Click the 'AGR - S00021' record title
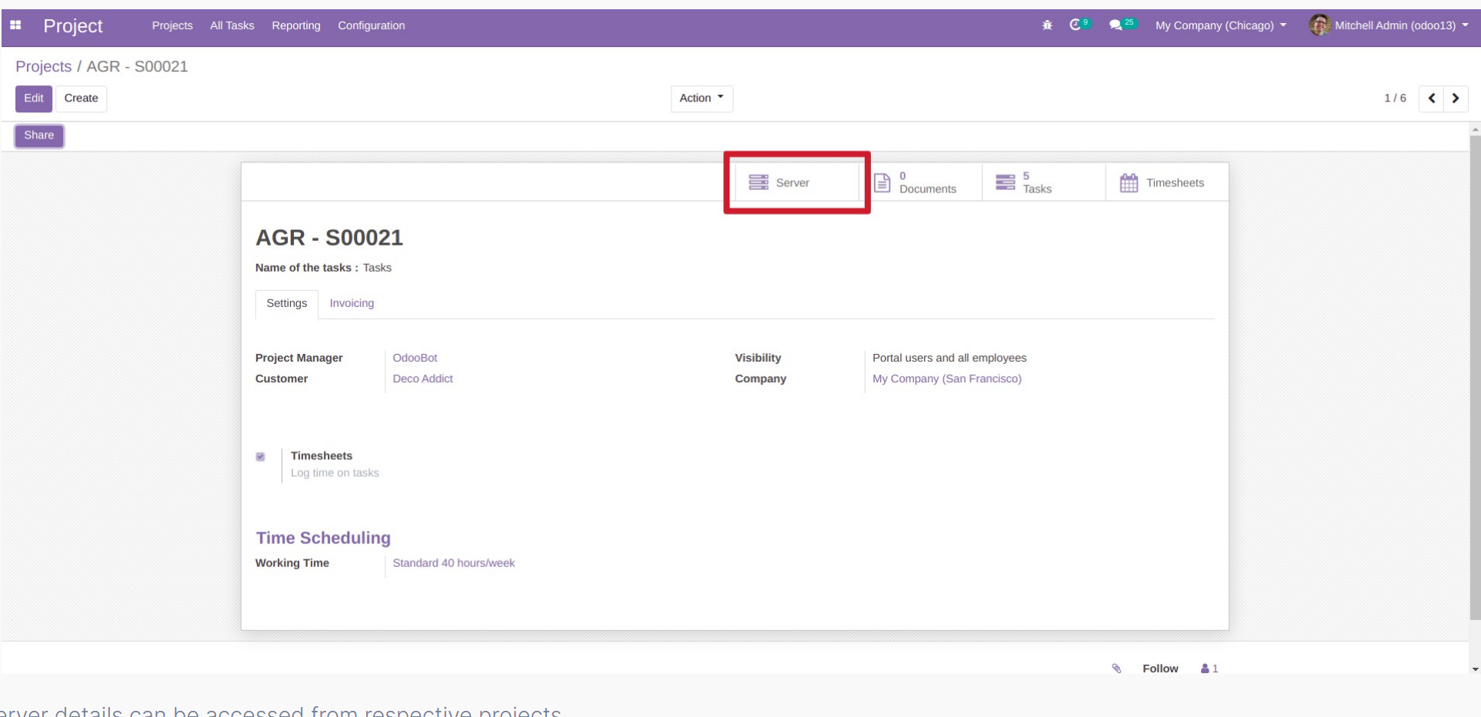The image size is (1481, 717). coord(329,238)
